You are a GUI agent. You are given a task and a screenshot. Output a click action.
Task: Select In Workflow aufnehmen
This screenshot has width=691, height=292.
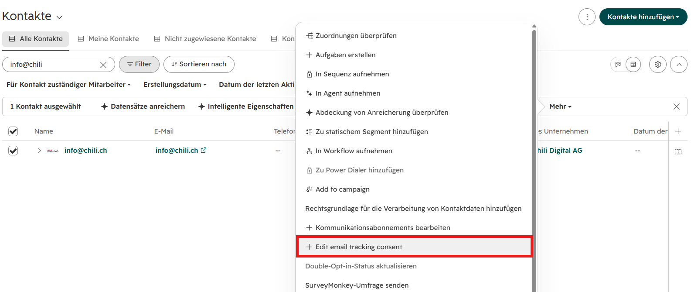pyautogui.click(x=414, y=151)
